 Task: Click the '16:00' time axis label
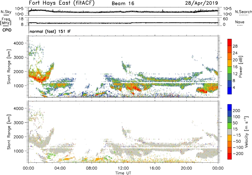click(155, 168)
